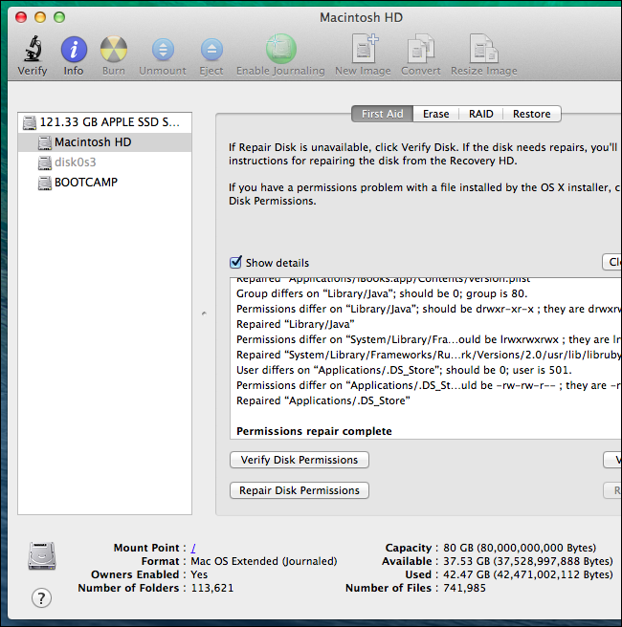Click the Macintosh HD window title
622x627 pixels.
point(361,17)
